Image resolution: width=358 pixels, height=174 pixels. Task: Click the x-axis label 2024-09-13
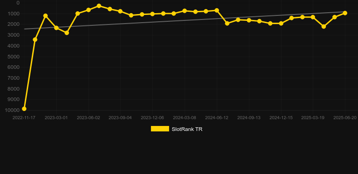249,118
